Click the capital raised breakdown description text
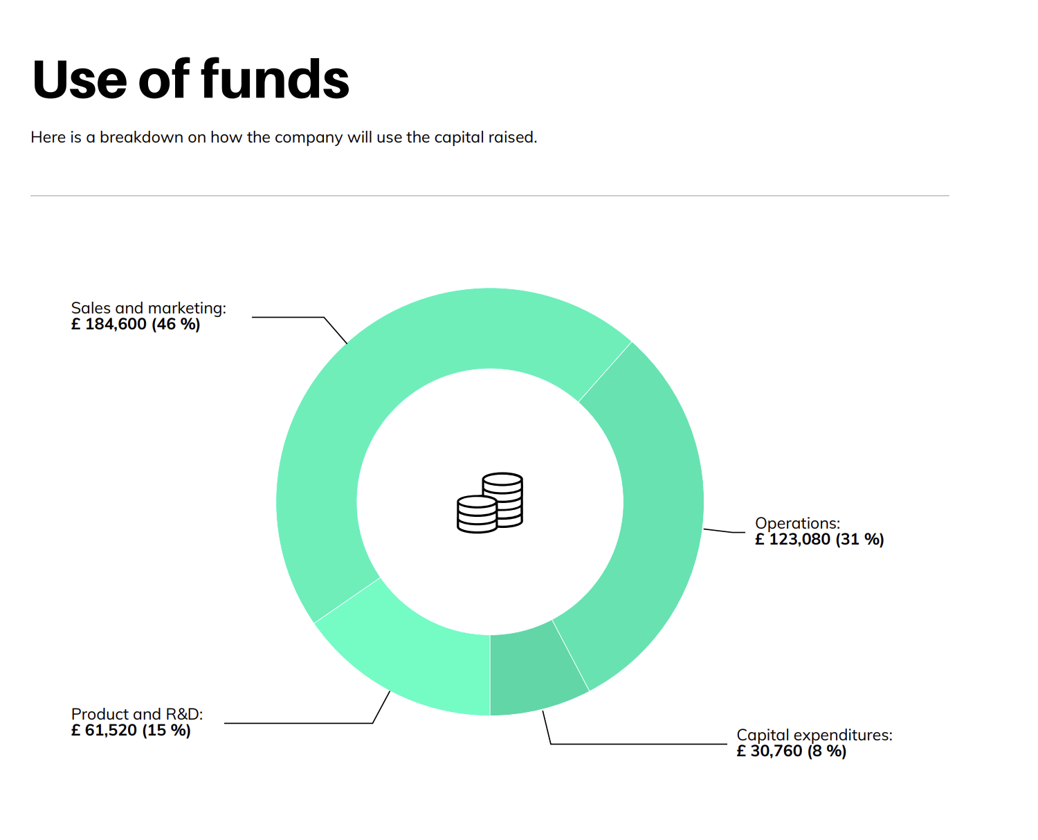Image resolution: width=1038 pixels, height=840 pixels. (284, 137)
